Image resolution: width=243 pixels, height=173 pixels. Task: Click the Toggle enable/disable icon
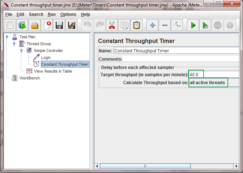click(177, 25)
